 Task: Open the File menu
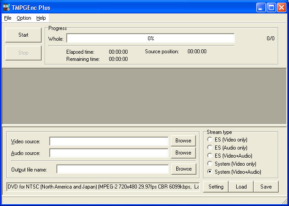[8, 18]
